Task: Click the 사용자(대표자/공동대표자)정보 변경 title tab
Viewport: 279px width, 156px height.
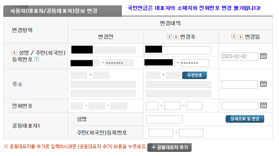Action: [63, 11]
